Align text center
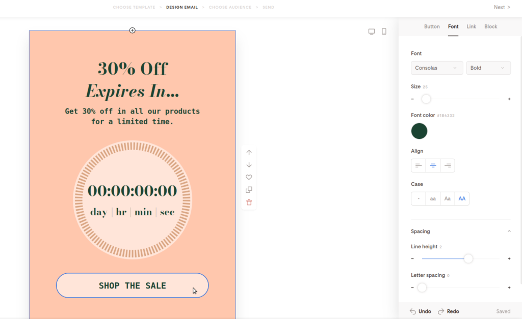 point(433,165)
